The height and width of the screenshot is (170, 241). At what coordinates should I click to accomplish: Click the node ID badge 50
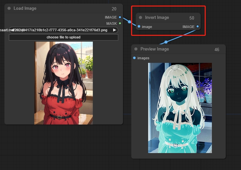(192, 18)
